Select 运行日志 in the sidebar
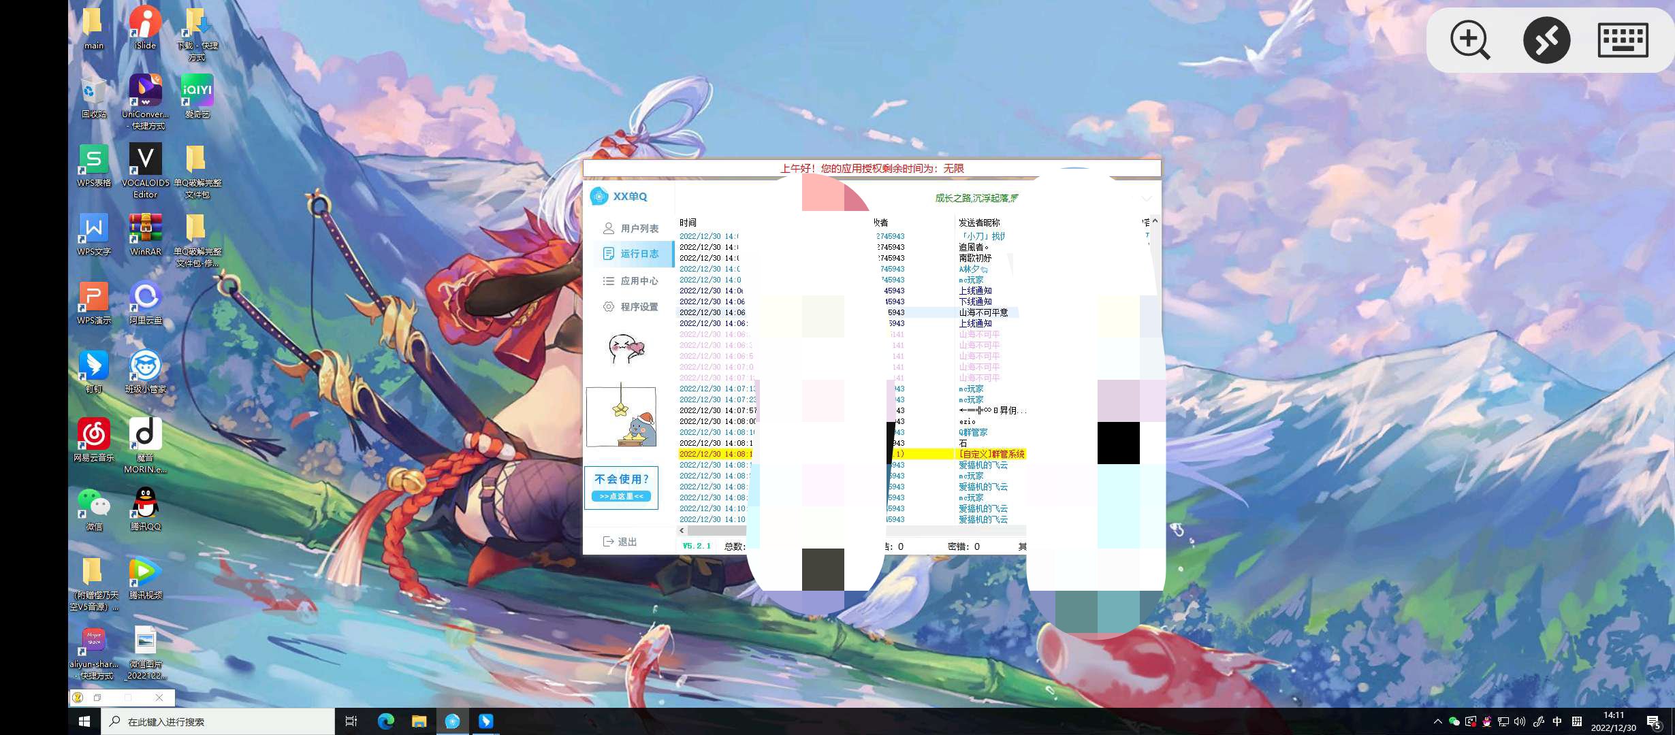This screenshot has width=1675, height=735. pos(631,254)
